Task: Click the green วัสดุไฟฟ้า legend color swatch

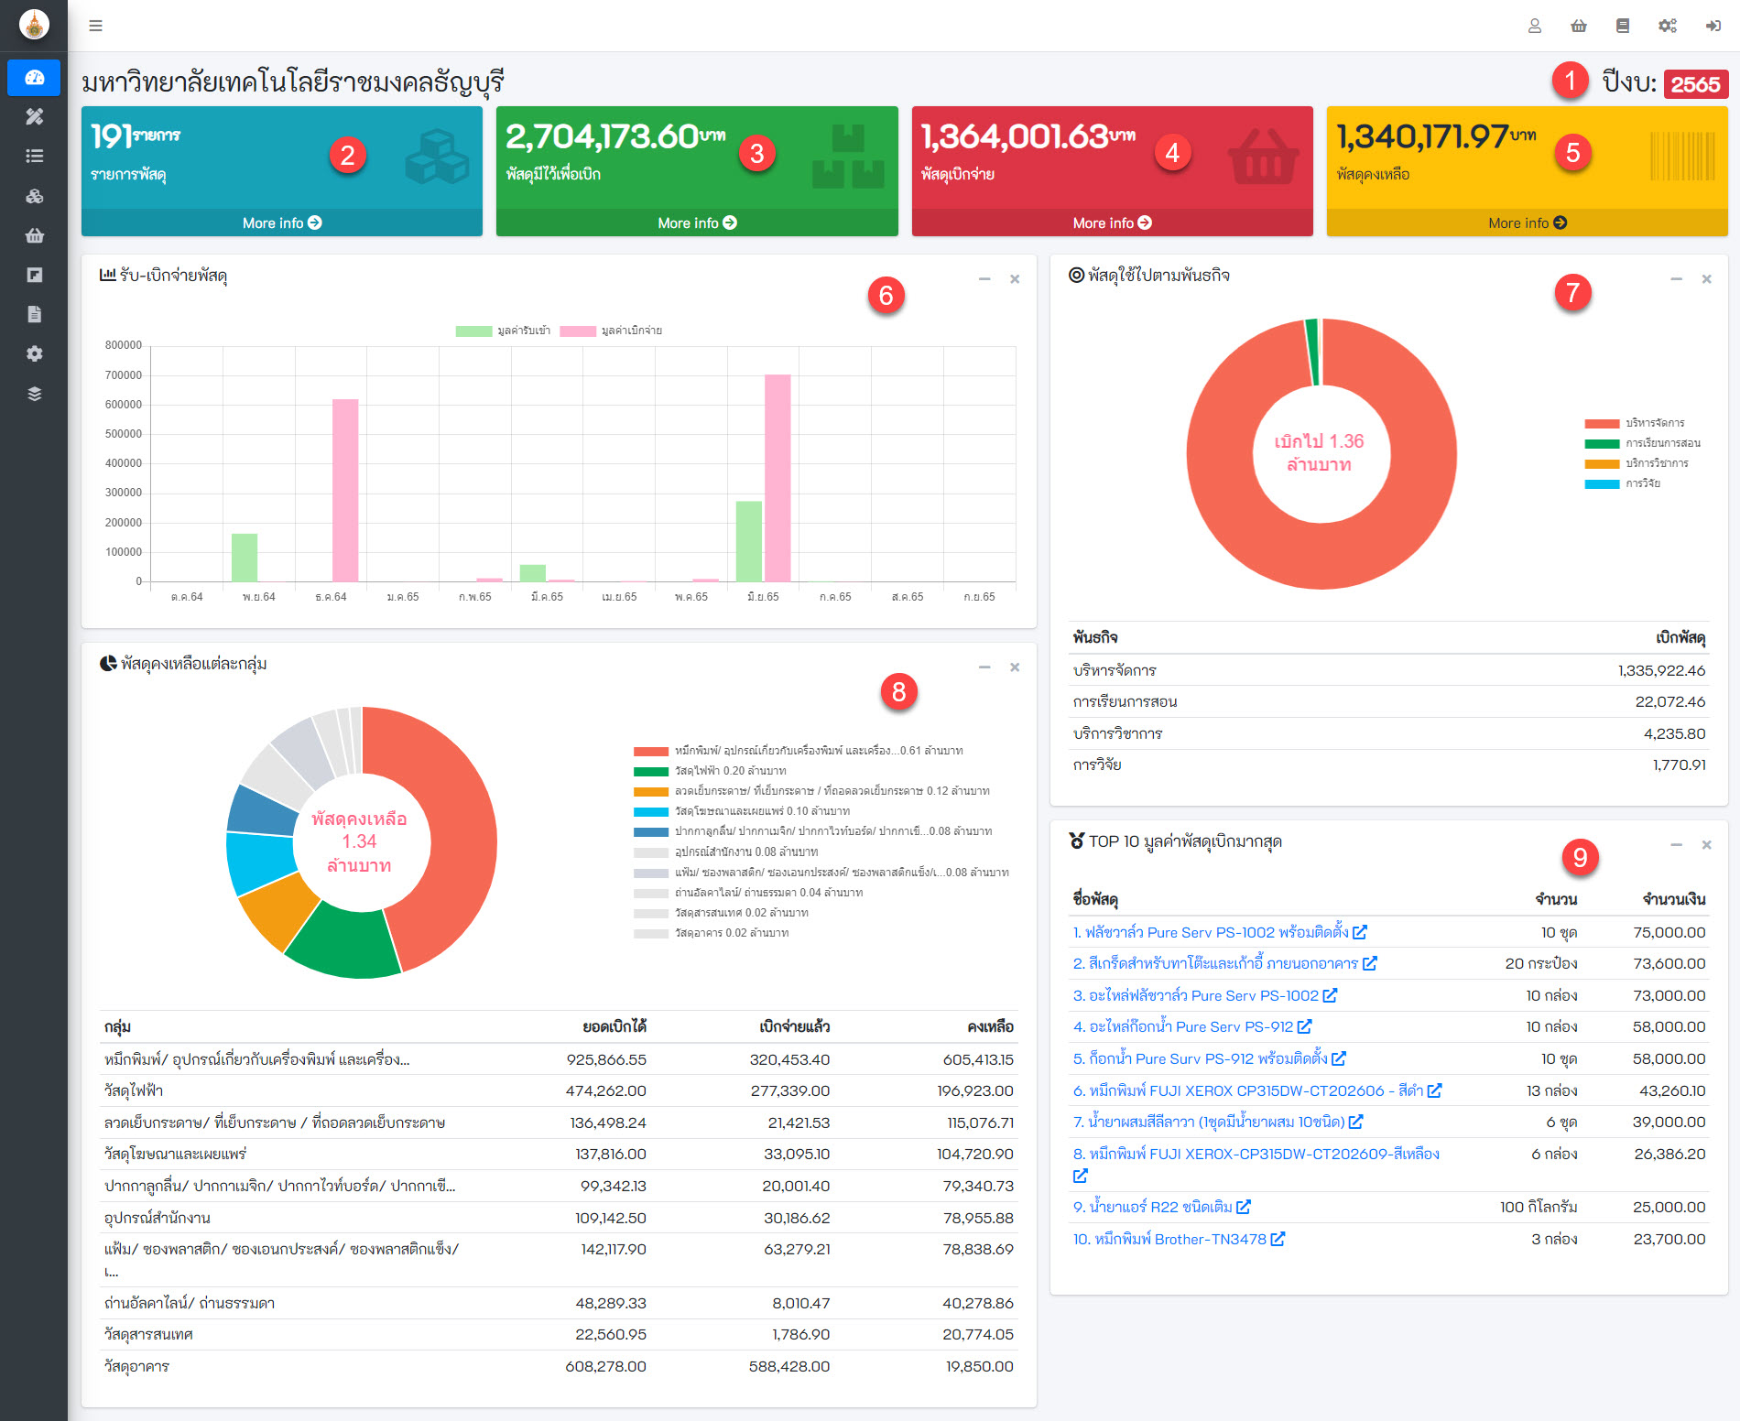Action: click(650, 771)
